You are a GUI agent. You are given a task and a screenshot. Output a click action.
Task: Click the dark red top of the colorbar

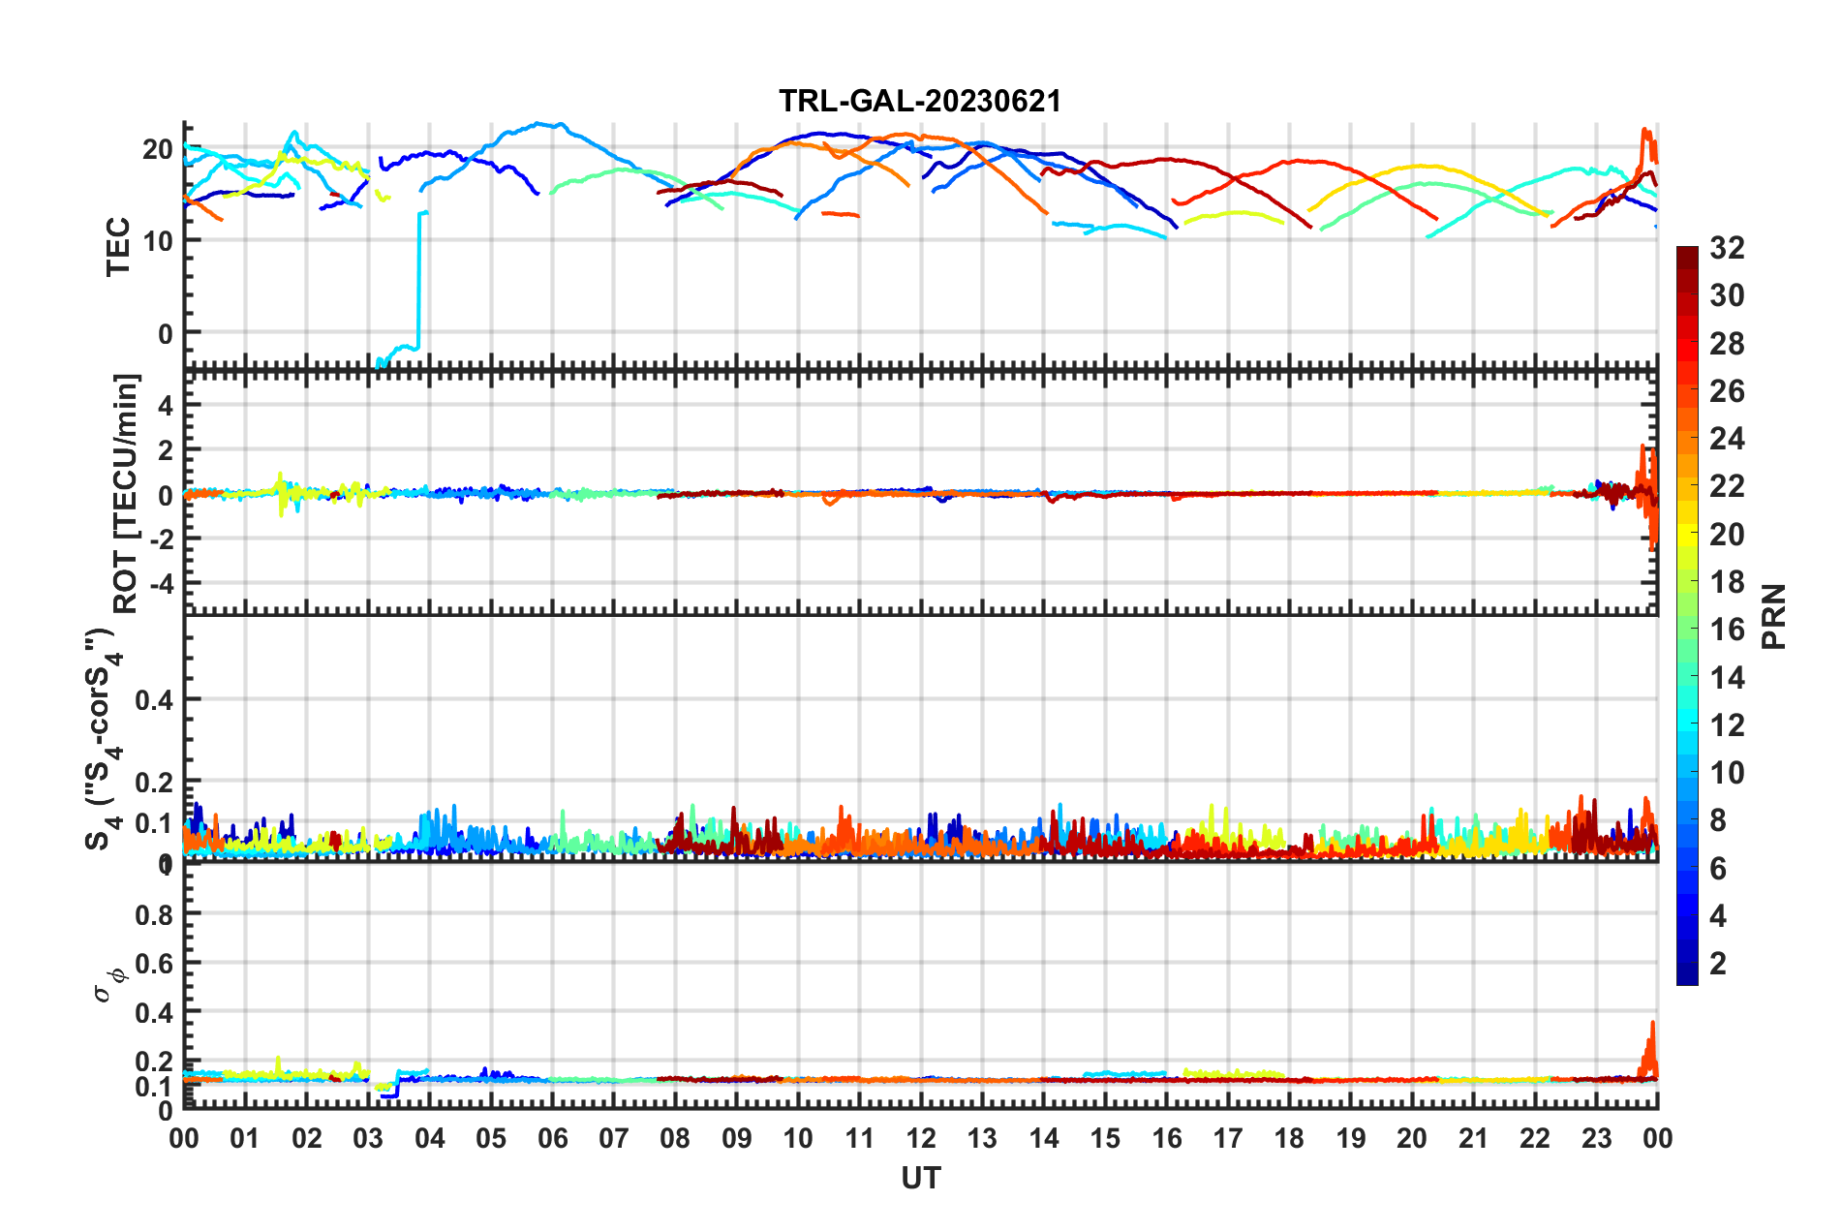click(1687, 258)
